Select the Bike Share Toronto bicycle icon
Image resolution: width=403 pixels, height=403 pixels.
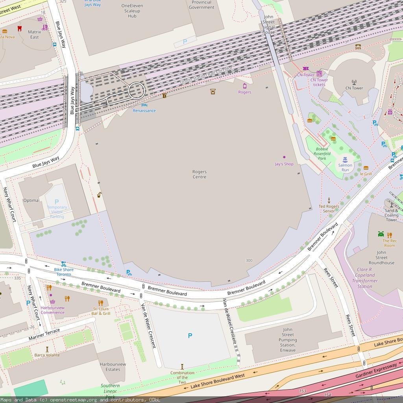(64, 264)
